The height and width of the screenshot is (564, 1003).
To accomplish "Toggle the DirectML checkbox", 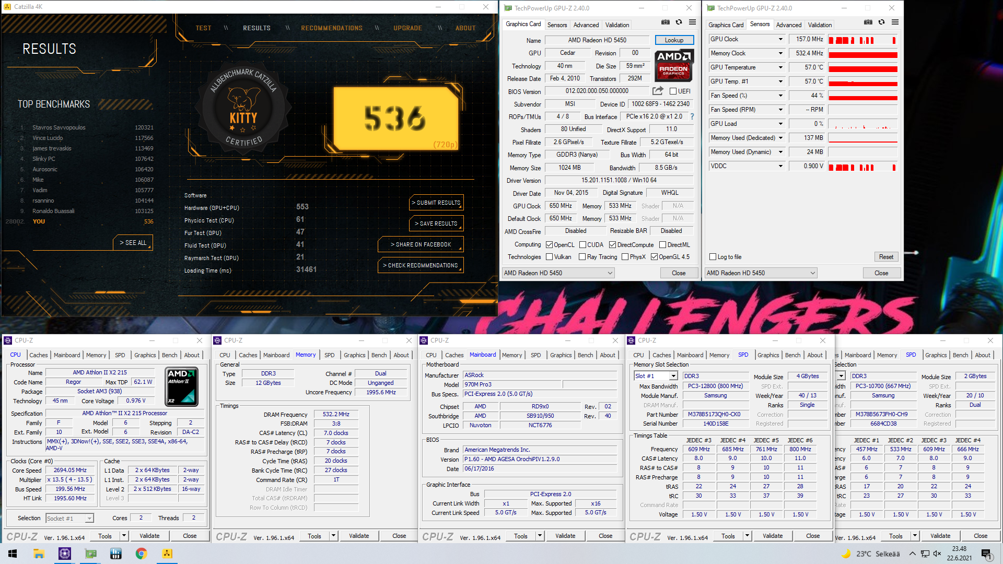I will click(x=662, y=245).
